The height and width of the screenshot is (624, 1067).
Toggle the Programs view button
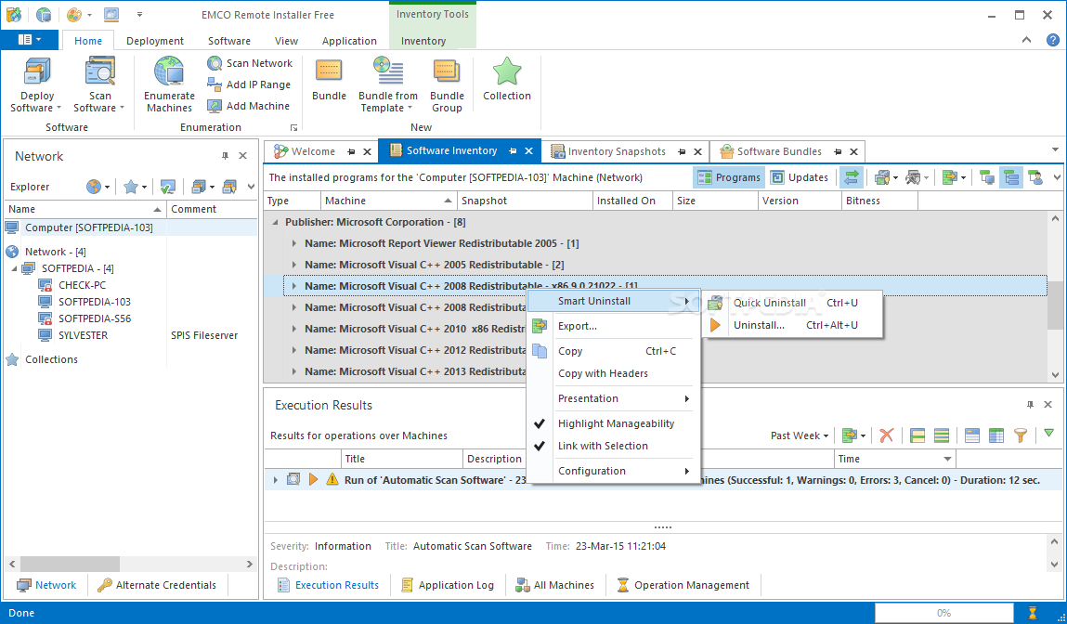pos(729,177)
